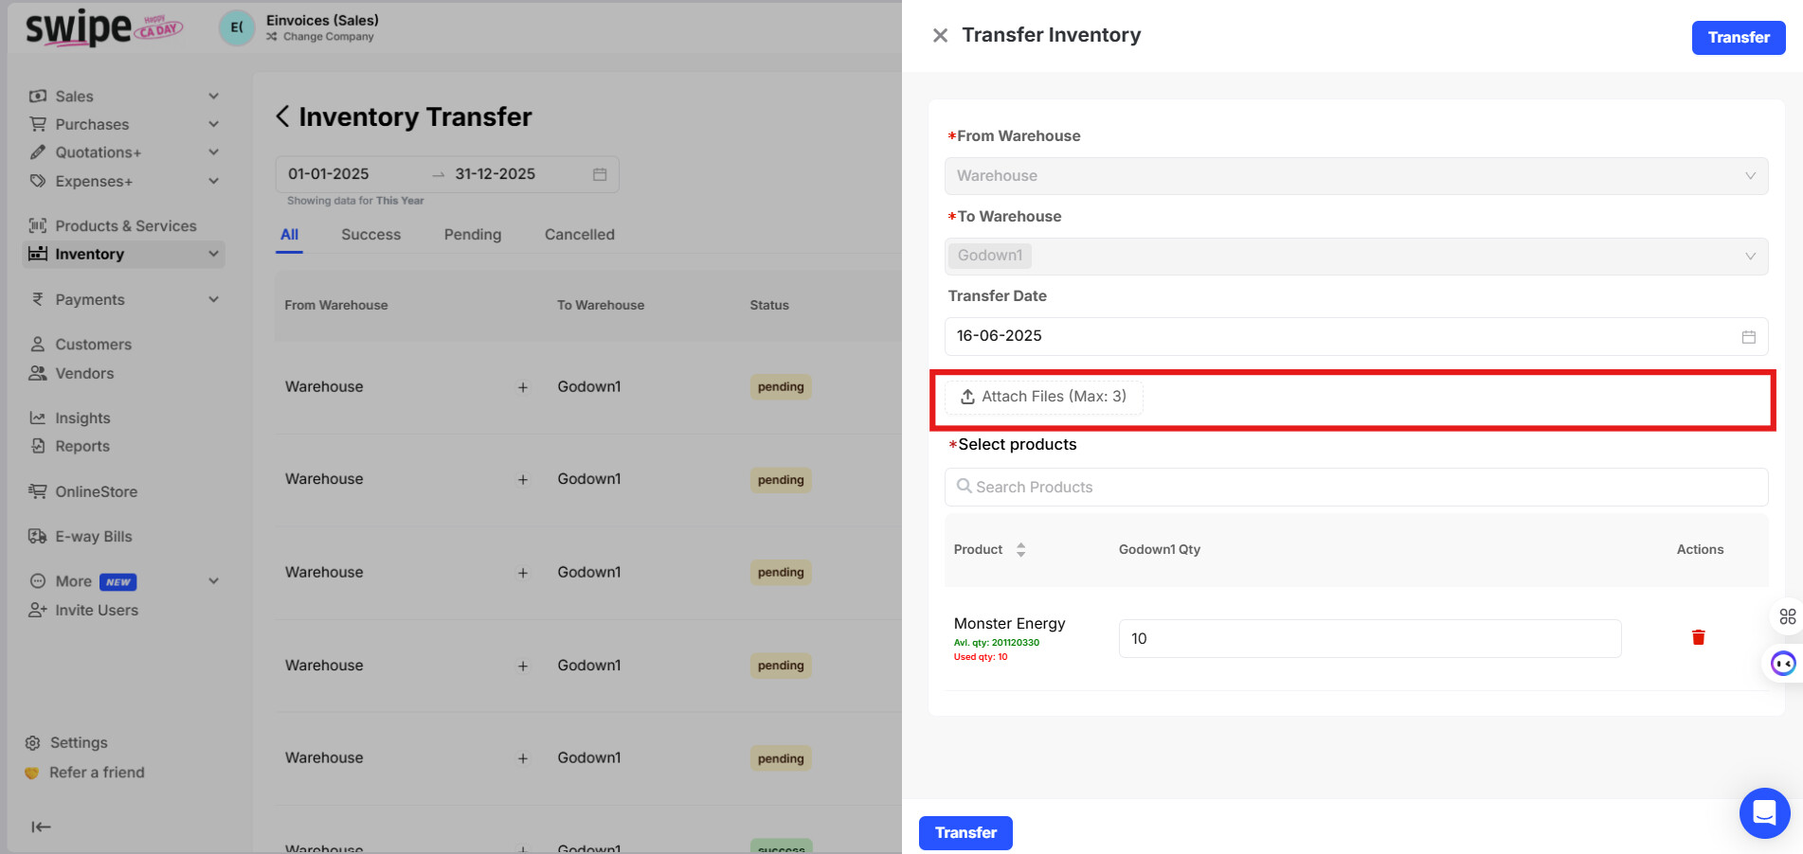Click the Reports sidebar icon
This screenshot has height=854, width=1803.
[38, 446]
